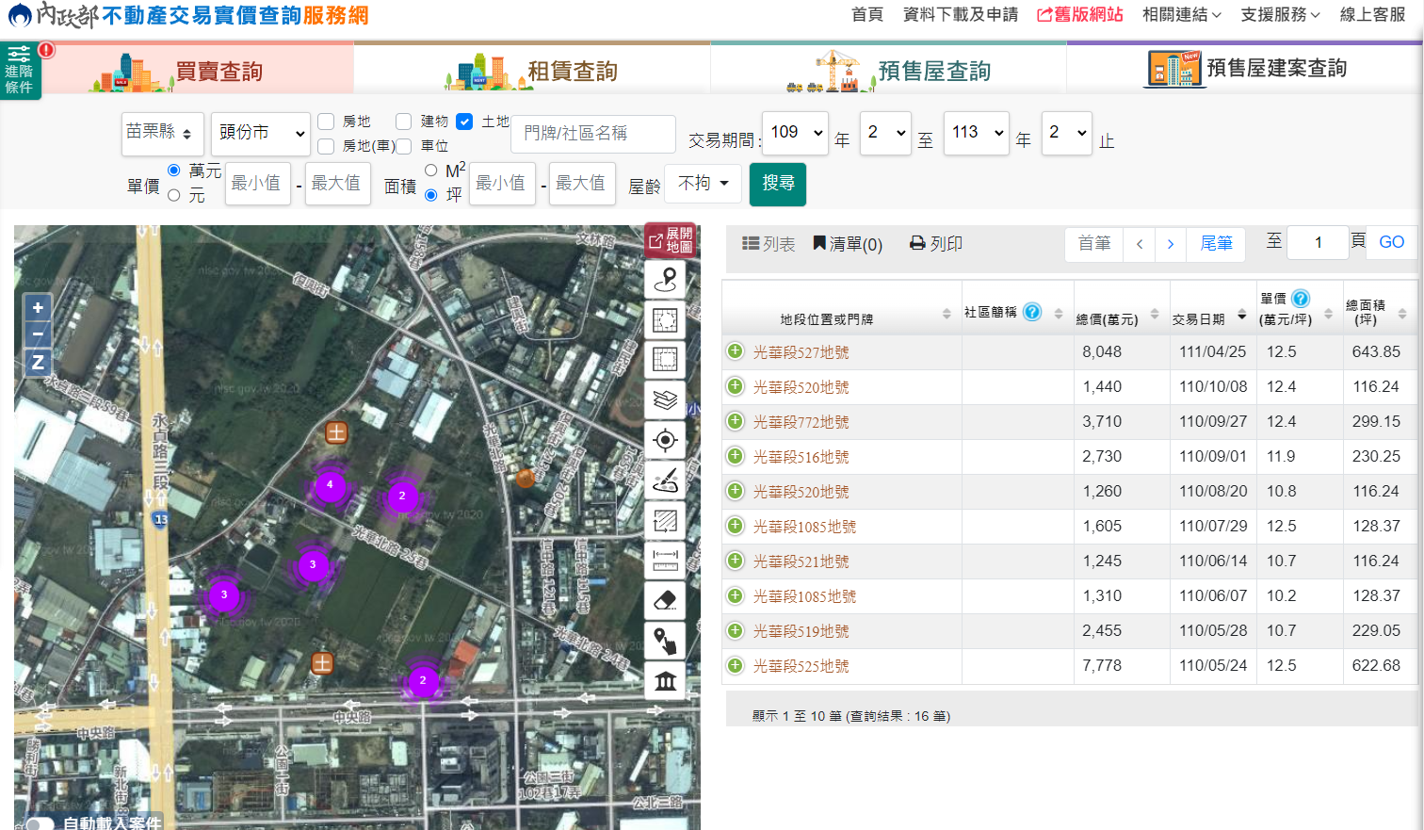Screen dimensions: 1424x830
Task: Open the landmark building icon tool
Action: click(665, 680)
